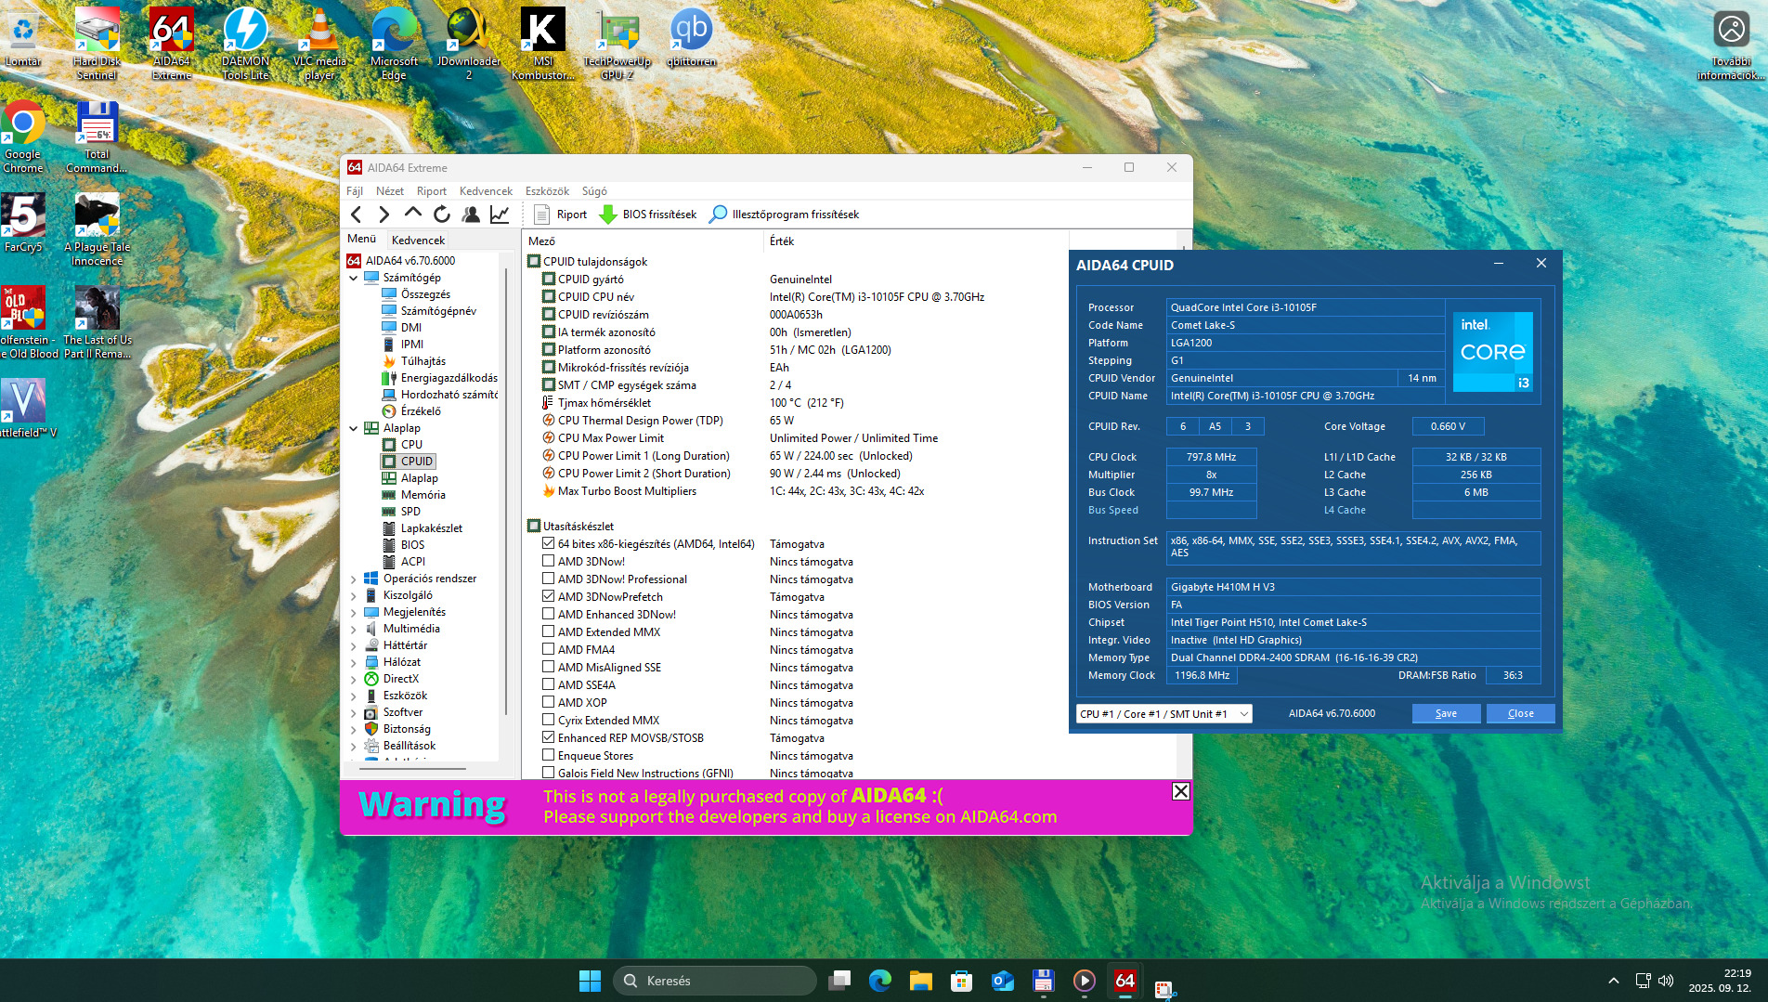Click the Back arrow in AIDA64 toolbar
The height and width of the screenshot is (1002, 1768).
point(357,215)
